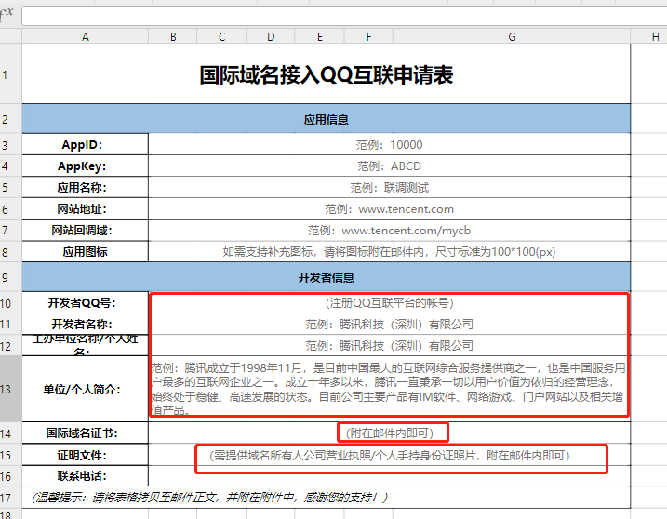Select the empty 联系电话 value cell
The height and width of the screenshot is (519, 667).
[389, 476]
